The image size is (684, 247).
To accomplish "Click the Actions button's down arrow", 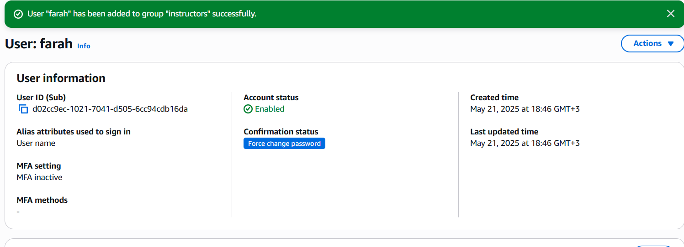I will 670,44.
